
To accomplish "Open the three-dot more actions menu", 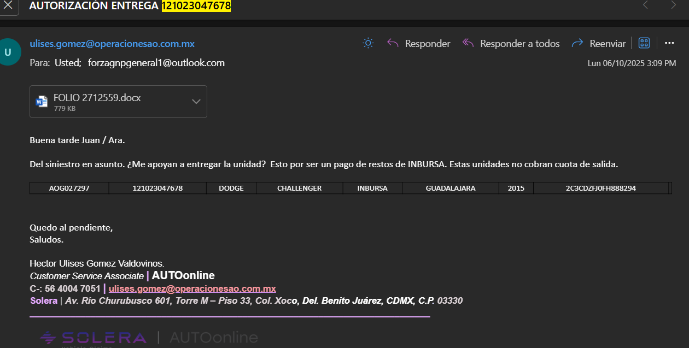I will (x=670, y=43).
